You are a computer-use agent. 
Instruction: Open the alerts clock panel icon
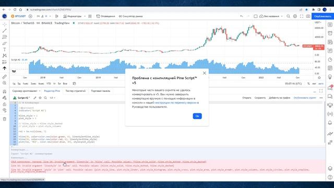330,33
